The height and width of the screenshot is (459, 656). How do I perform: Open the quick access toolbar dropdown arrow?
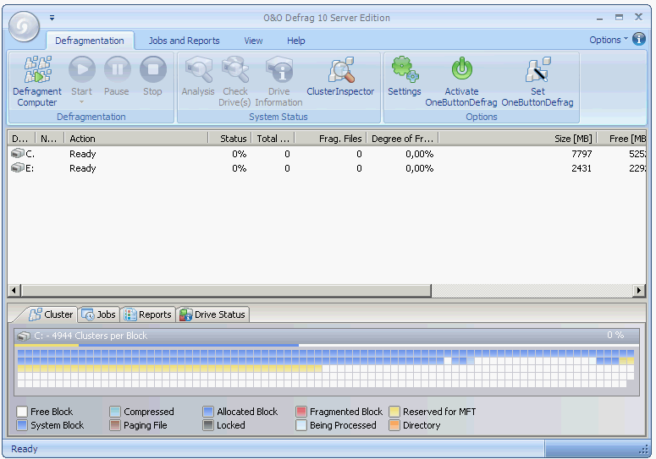[x=52, y=18]
